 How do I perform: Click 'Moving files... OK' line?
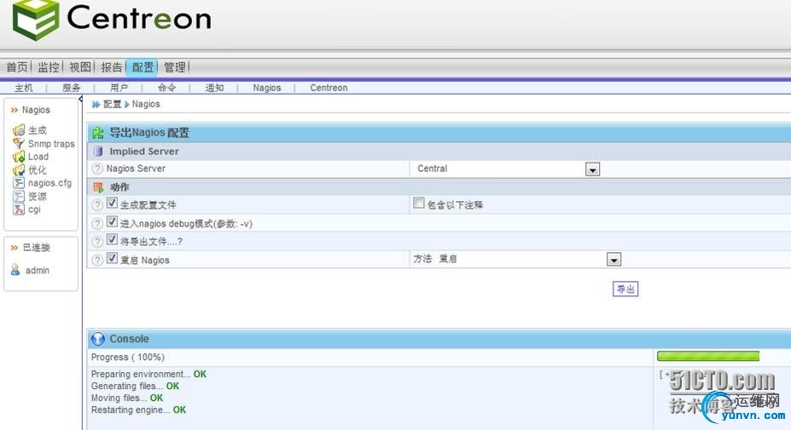[x=127, y=398]
